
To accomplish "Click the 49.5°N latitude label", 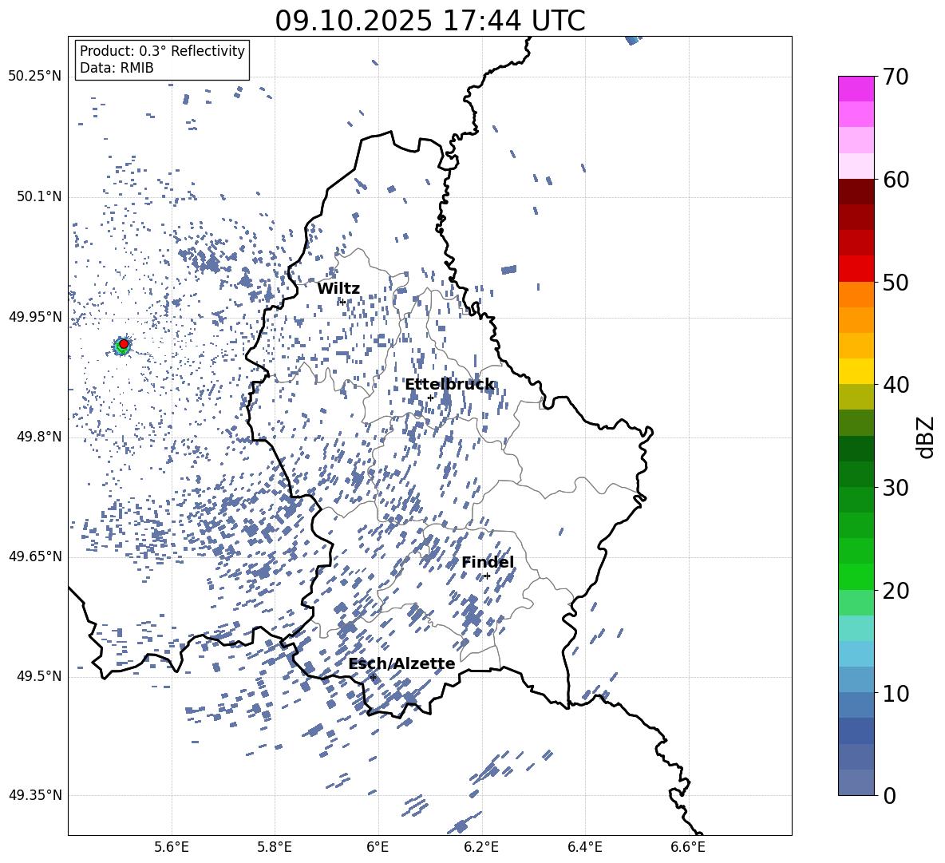I will 38,676.
